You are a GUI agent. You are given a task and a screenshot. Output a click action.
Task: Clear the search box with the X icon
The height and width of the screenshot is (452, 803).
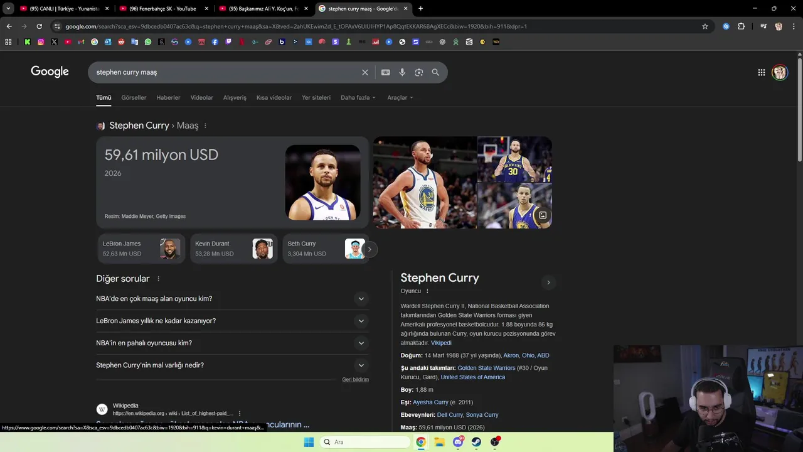point(365,72)
